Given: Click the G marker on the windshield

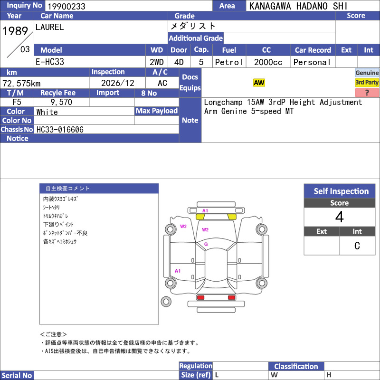Looking at the screenshot, I should point(206,244).
